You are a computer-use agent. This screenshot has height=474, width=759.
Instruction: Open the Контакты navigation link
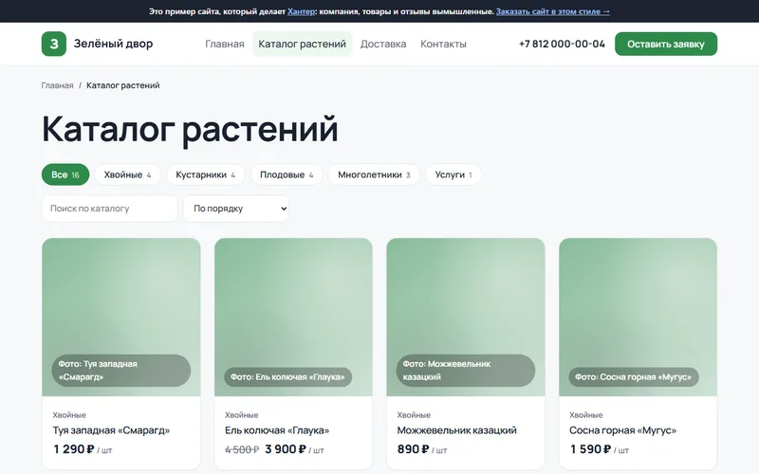(443, 44)
